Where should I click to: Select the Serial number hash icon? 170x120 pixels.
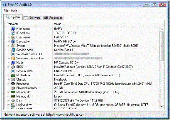click(x=13, y=71)
